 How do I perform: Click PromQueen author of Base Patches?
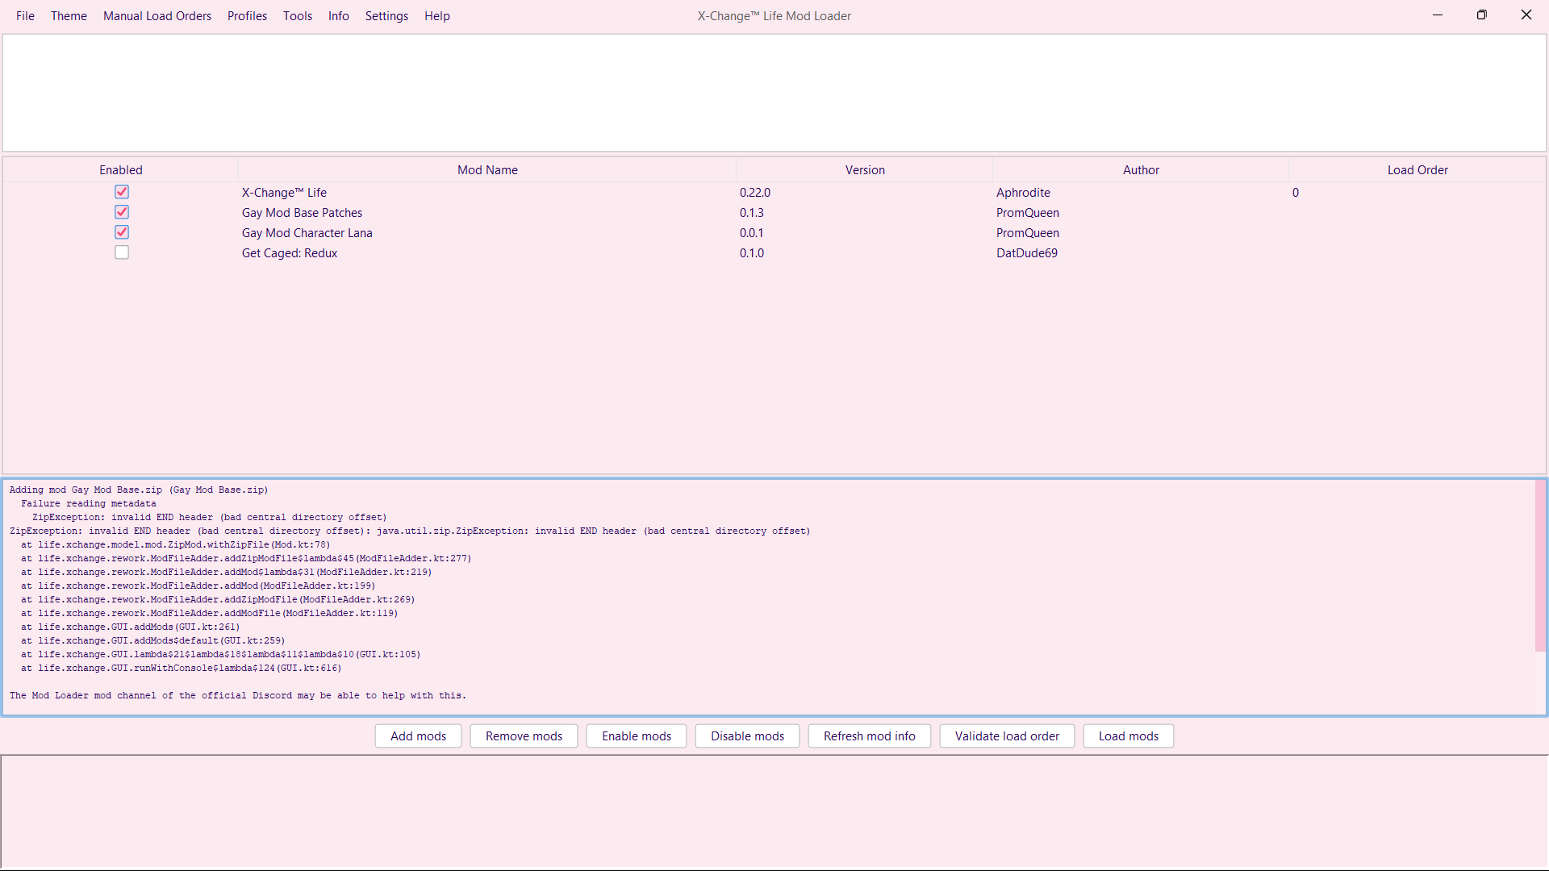(1027, 212)
